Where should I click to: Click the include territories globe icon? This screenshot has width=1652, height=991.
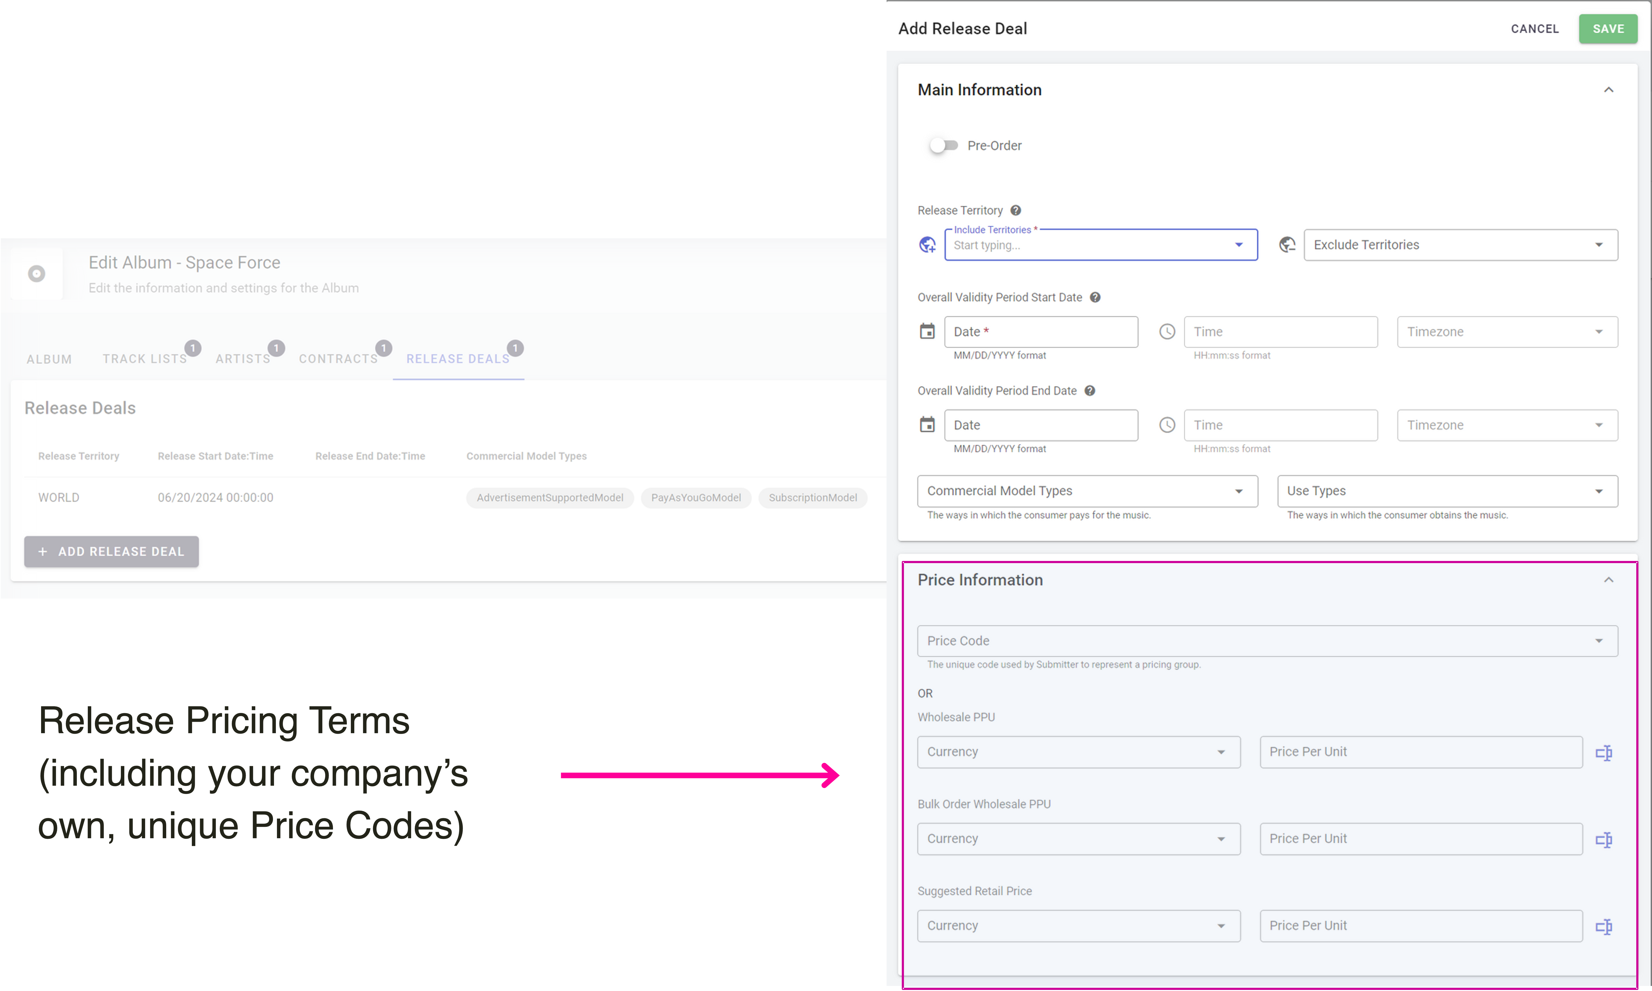(x=927, y=245)
